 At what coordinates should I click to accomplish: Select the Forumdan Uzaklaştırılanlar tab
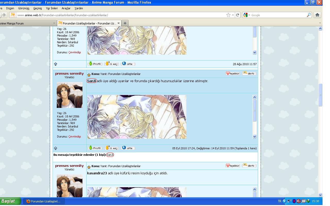pyautogui.click(x=89, y=23)
